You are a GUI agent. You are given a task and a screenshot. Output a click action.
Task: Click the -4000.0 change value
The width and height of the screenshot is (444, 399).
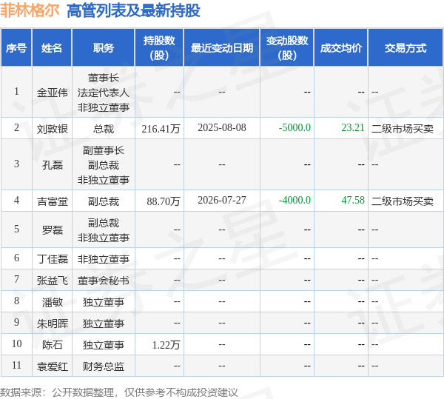click(295, 200)
